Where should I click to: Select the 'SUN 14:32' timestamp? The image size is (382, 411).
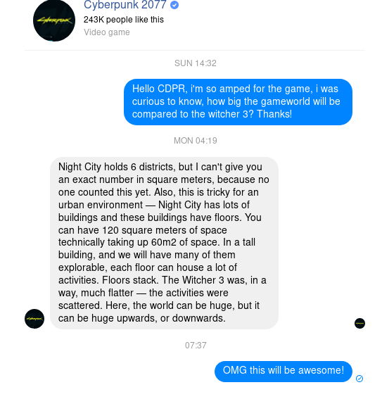(195, 63)
